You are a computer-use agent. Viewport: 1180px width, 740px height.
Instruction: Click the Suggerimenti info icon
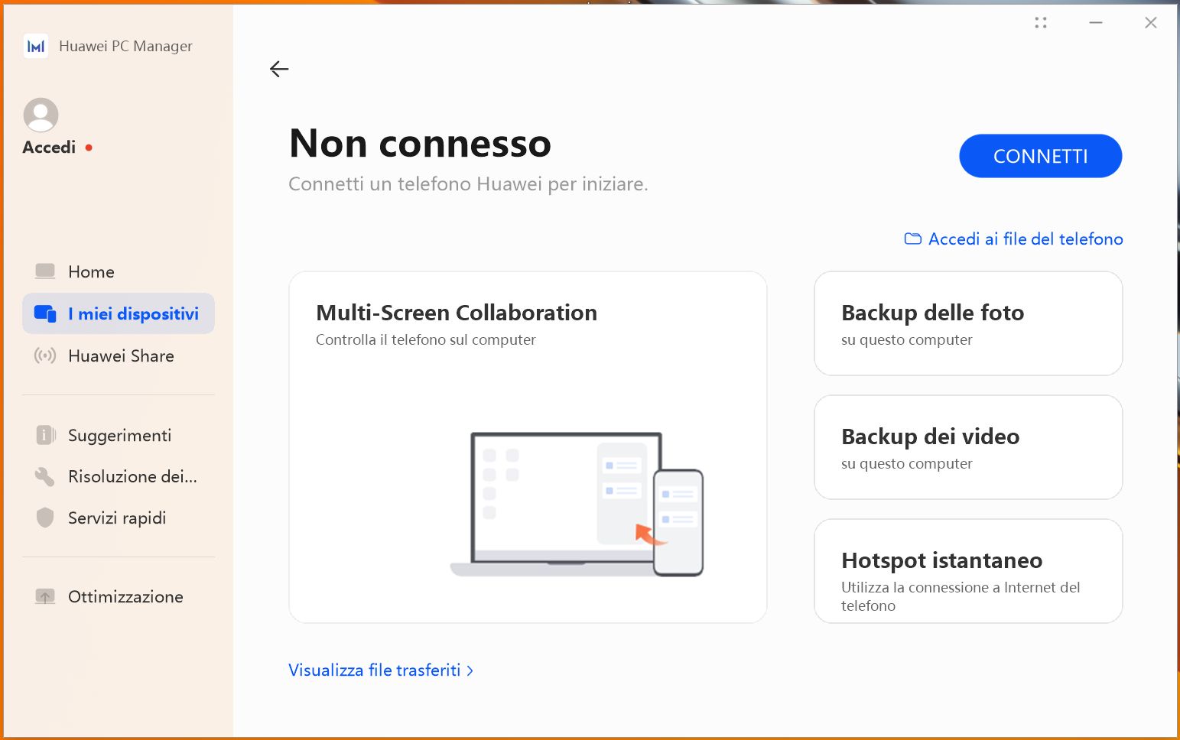[x=45, y=435]
